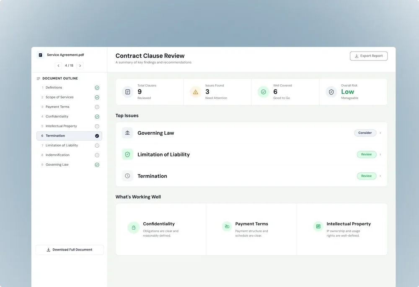Click the green check next to Definitions
The image size is (419, 287).
(97, 88)
